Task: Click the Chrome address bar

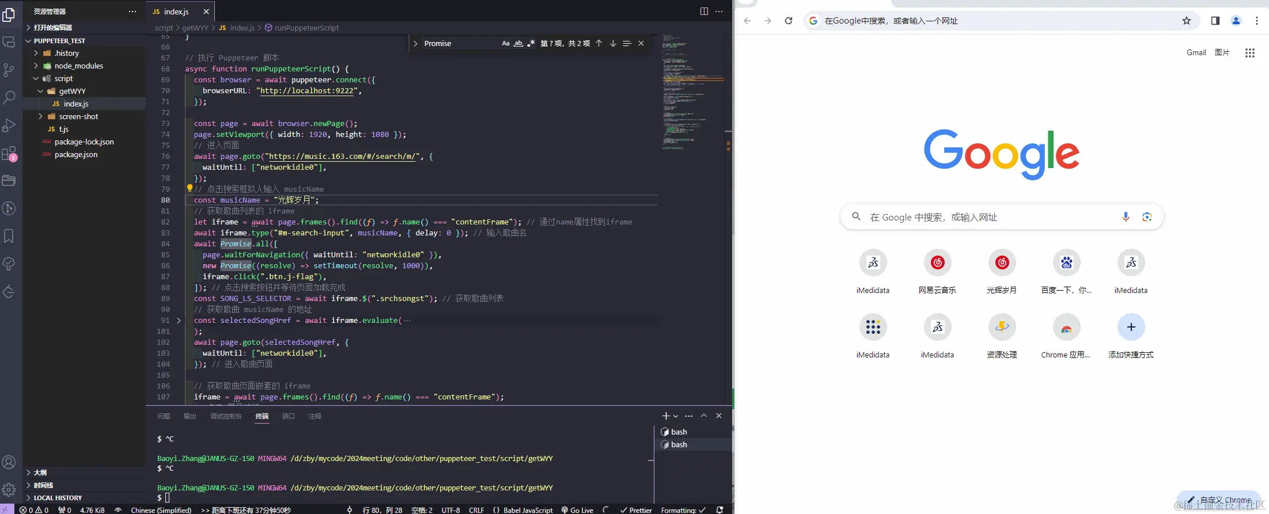Action: (x=1001, y=21)
